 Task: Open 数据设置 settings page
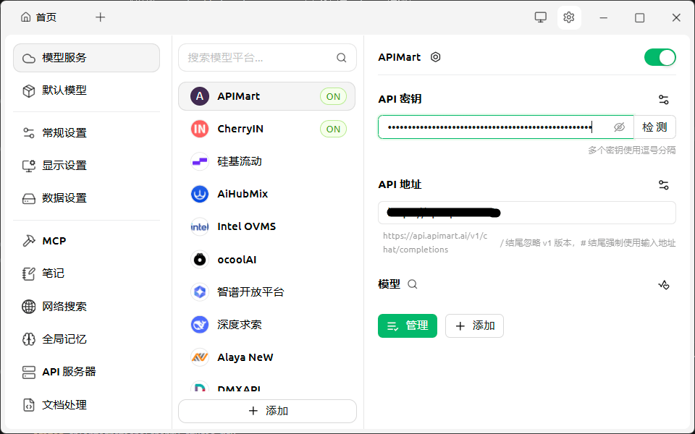point(86,198)
